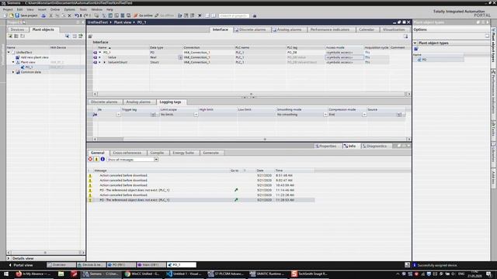Switch to the Devices tab in project tree
497x279 pixels.
(x=17, y=29)
